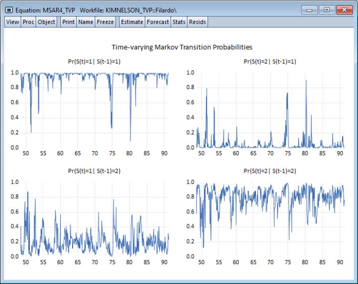The image size is (358, 284).
Task: Open the View menu
Action: pos(12,22)
